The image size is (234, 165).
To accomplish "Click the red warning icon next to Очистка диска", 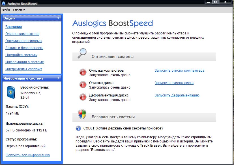I will pos(83,85).
